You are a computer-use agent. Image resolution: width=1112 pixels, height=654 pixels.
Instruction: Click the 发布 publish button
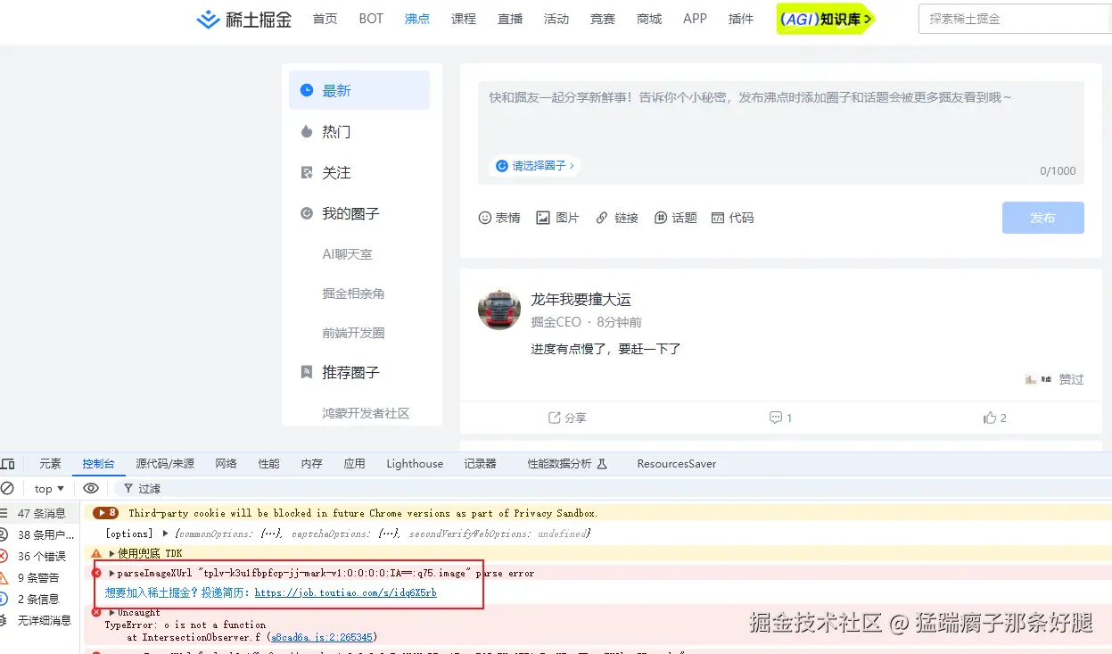[1042, 217]
